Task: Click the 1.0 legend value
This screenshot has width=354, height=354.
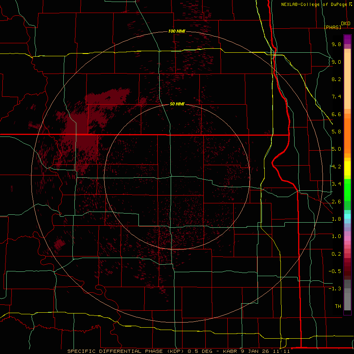Action: (336, 236)
